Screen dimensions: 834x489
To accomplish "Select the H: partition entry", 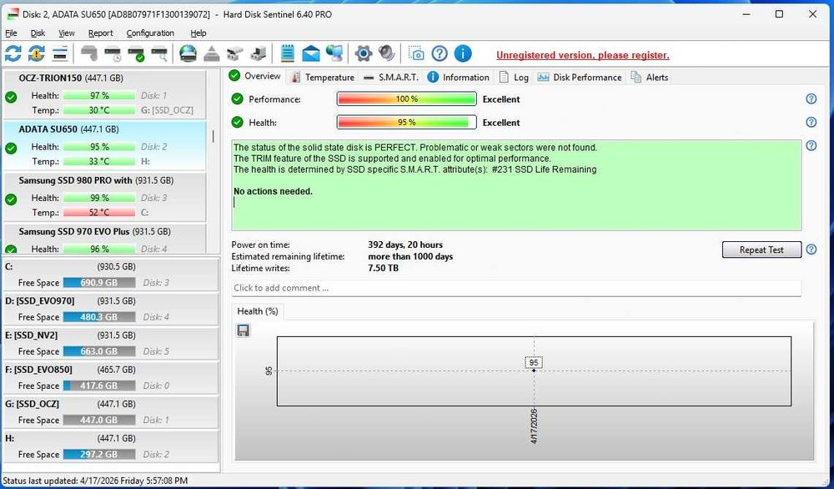I will point(111,446).
